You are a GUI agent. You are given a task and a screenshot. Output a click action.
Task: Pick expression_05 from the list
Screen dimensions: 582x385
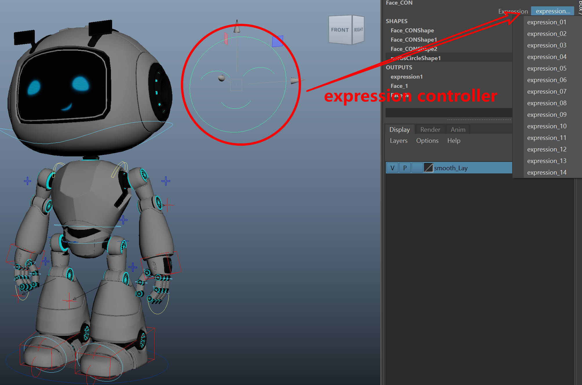[x=546, y=69]
